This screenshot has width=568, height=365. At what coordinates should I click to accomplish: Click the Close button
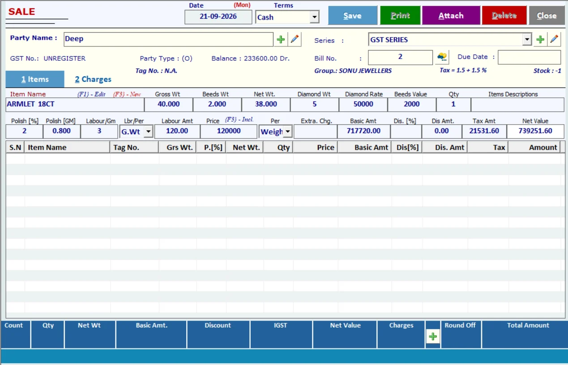point(547,16)
